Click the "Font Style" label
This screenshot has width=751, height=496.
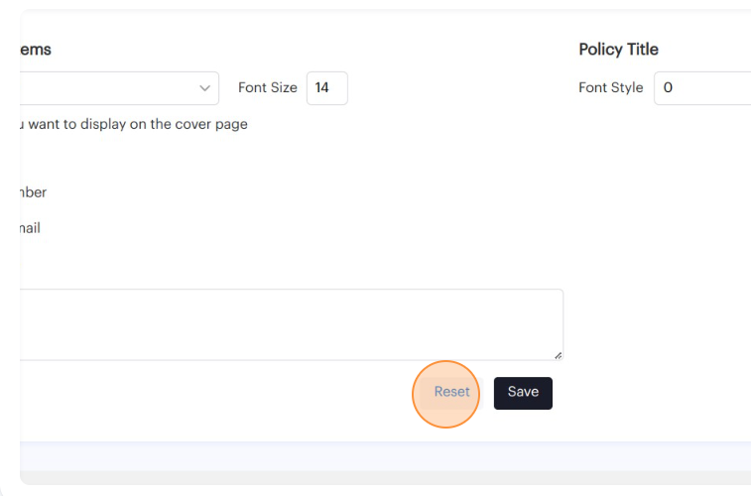tap(610, 88)
